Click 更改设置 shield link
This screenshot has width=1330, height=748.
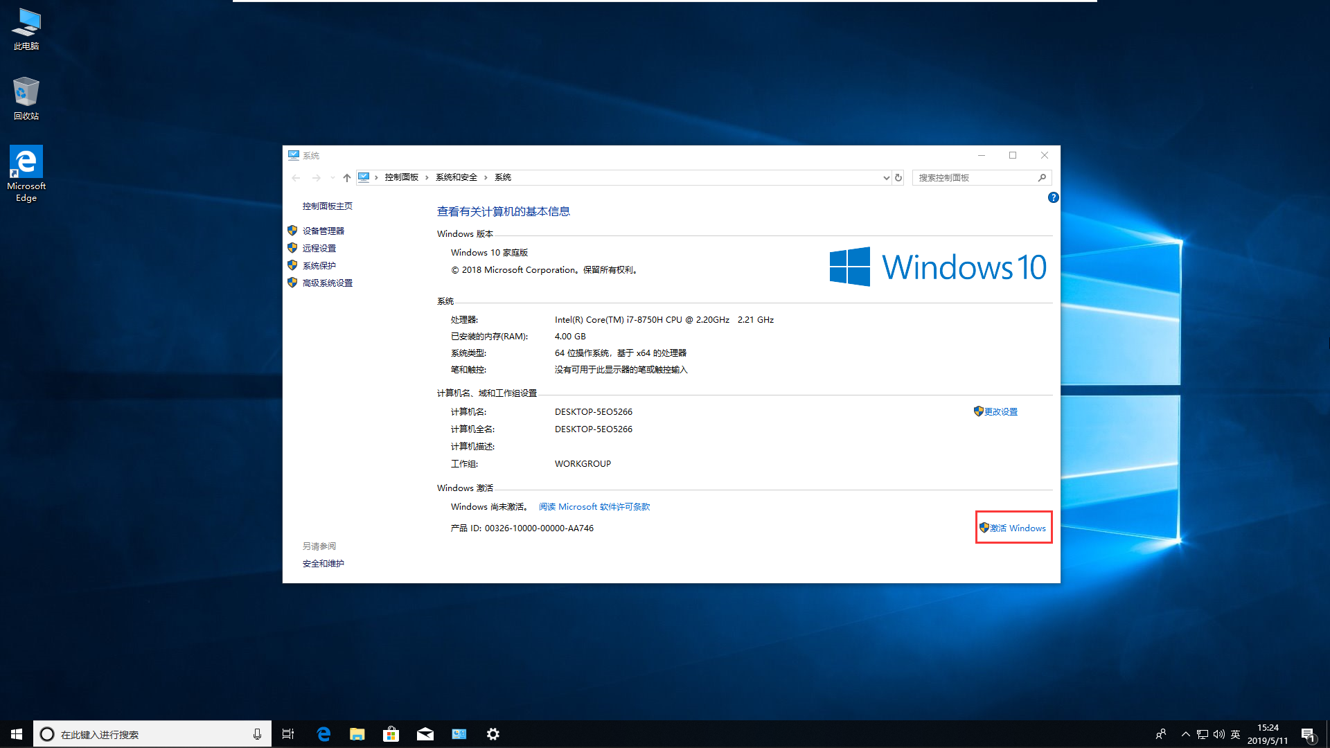[x=1000, y=411]
